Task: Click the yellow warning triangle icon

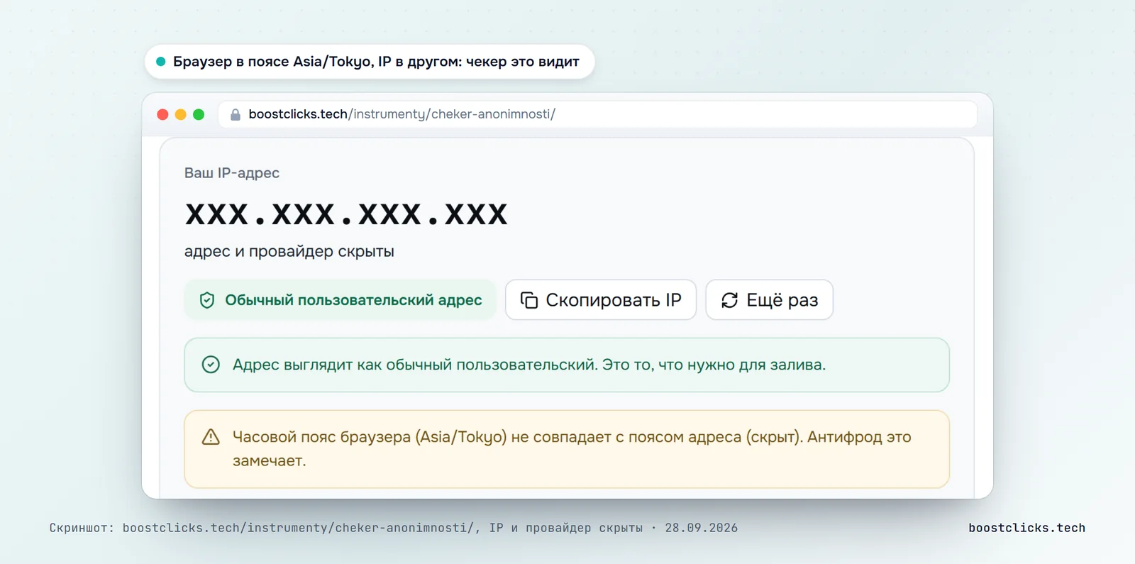Action: [211, 437]
